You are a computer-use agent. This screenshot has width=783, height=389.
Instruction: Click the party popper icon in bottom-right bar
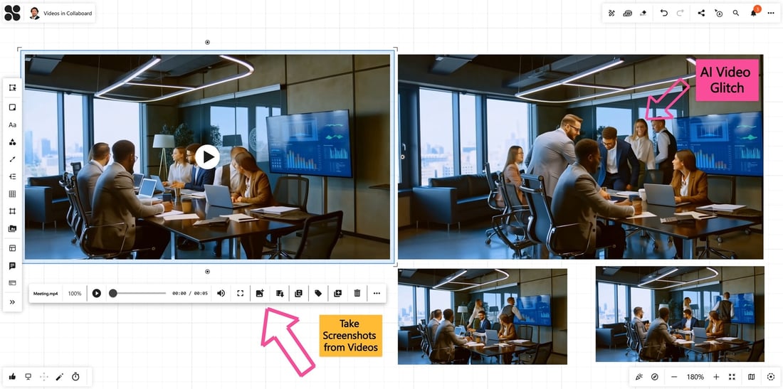(639, 377)
